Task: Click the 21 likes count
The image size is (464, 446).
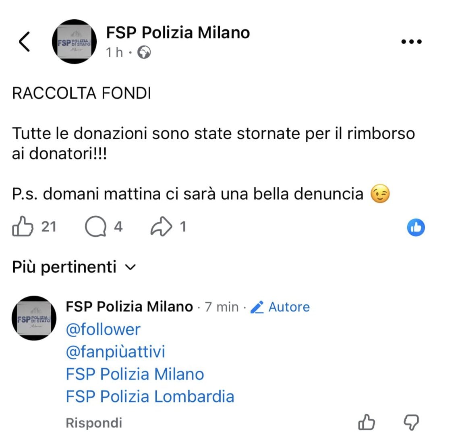Action: tap(49, 227)
